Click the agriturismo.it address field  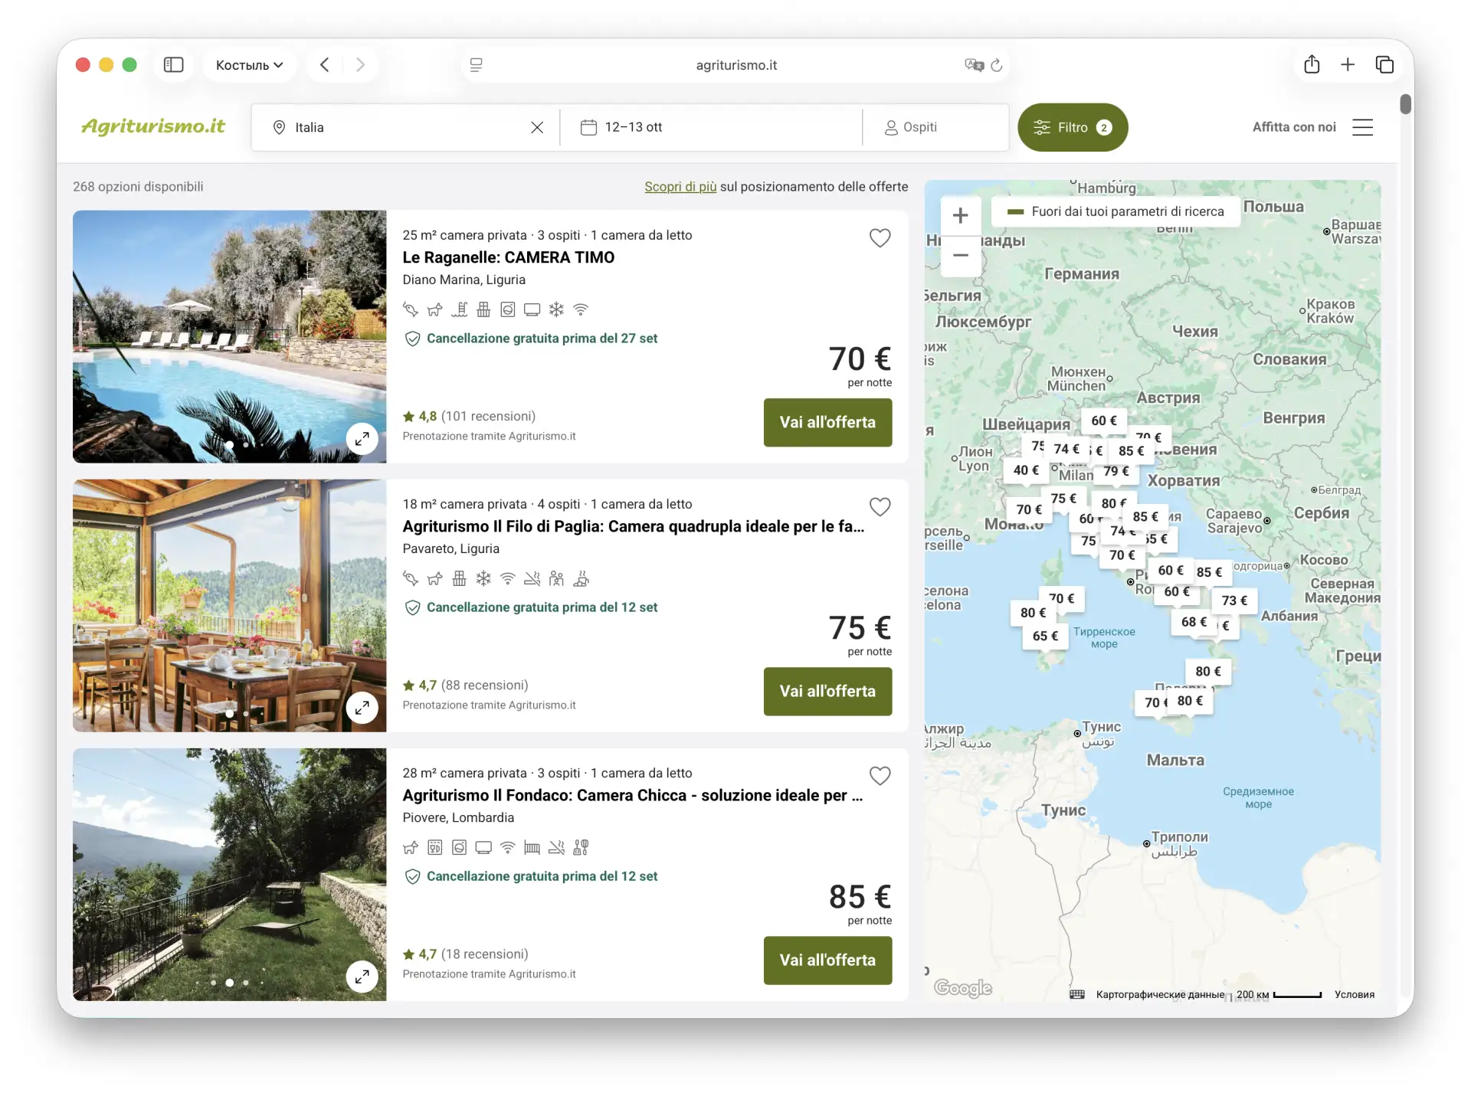[x=736, y=65]
